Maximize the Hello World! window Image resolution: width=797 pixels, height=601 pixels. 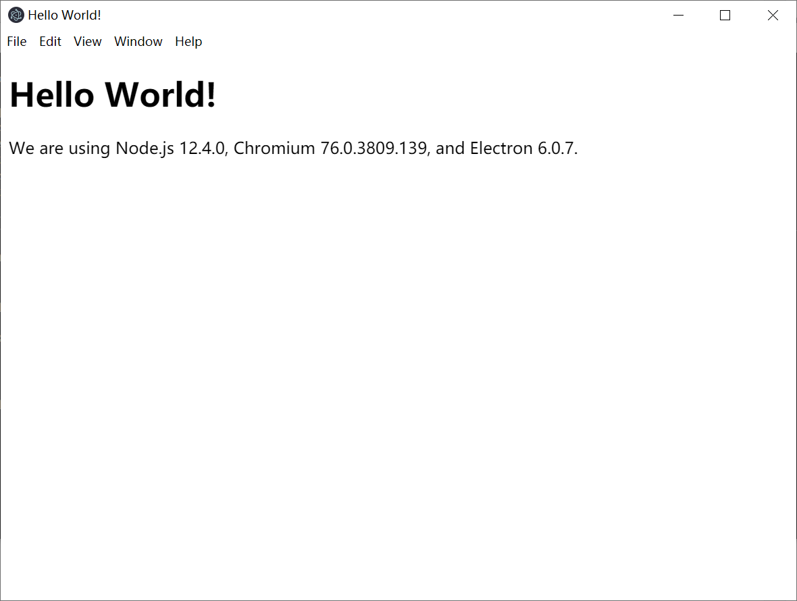[725, 16]
